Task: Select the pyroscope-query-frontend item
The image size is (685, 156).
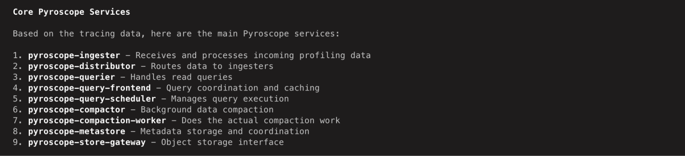Action: click(89, 88)
